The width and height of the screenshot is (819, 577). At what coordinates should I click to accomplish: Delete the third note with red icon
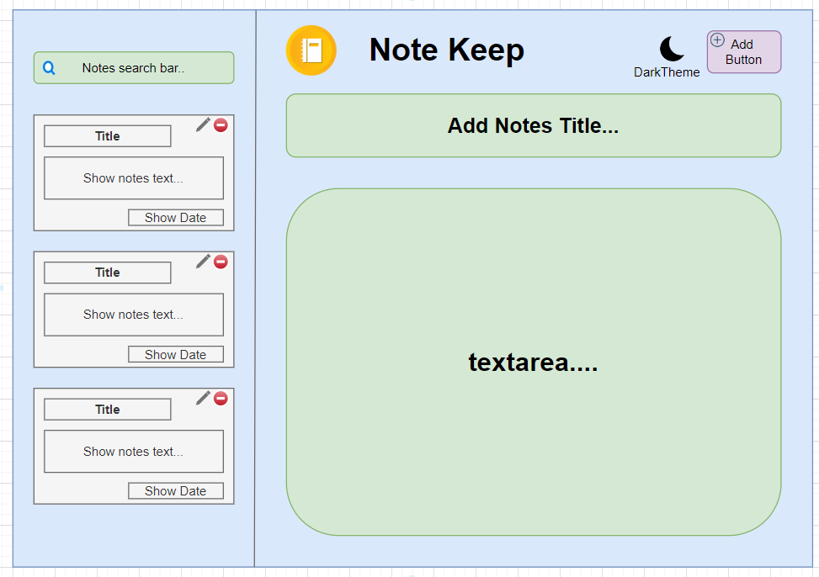point(221,399)
